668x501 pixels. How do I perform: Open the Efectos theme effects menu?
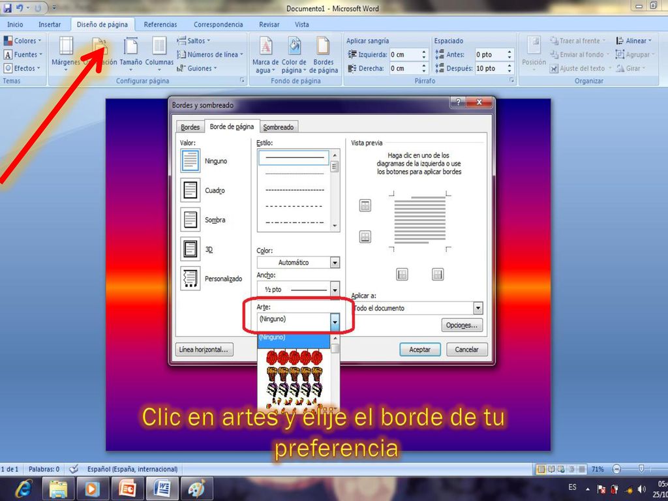(x=22, y=68)
